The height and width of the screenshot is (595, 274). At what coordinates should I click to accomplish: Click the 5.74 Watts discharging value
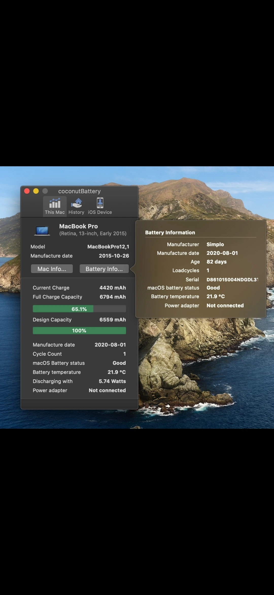pyautogui.click(x=112, y=381)
